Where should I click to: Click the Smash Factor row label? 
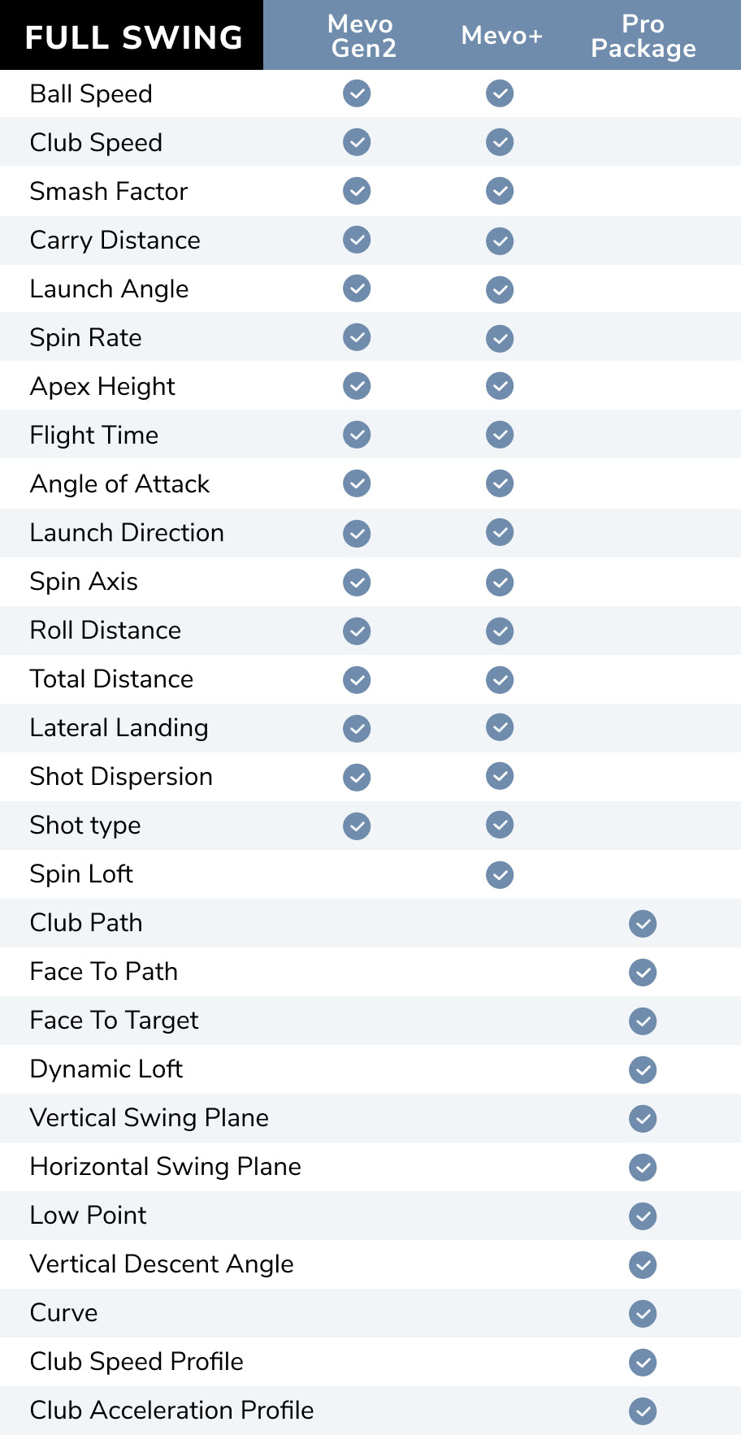pyautogui.click(x=109, y=192)
